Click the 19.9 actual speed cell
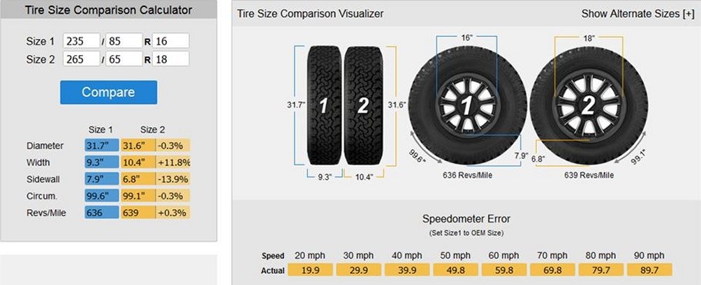Viewport: 701px width, 285px height. [x=310, y=270]
